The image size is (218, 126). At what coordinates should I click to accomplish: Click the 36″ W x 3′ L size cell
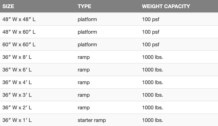tap(17, 95)
